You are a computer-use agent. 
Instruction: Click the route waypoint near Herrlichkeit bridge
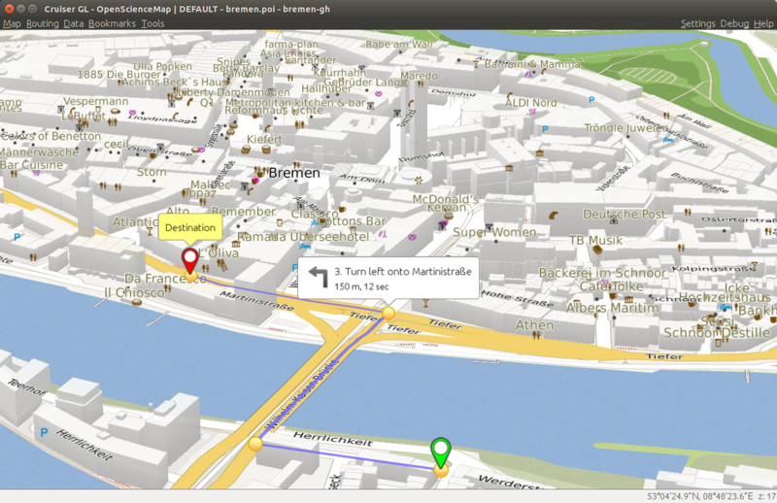tap(255, 444)
